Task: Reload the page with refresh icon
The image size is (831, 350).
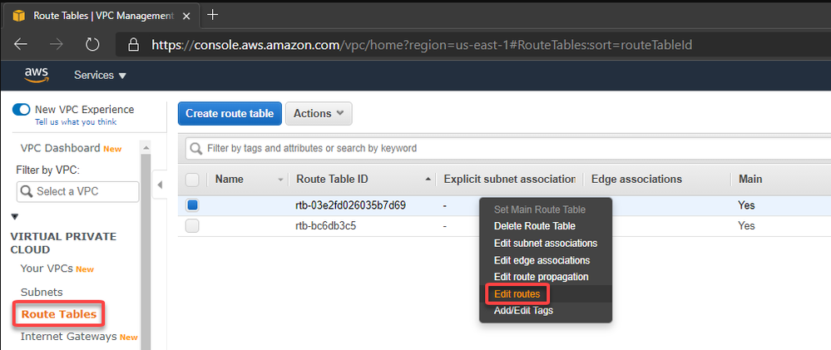Action: [92, 45]
